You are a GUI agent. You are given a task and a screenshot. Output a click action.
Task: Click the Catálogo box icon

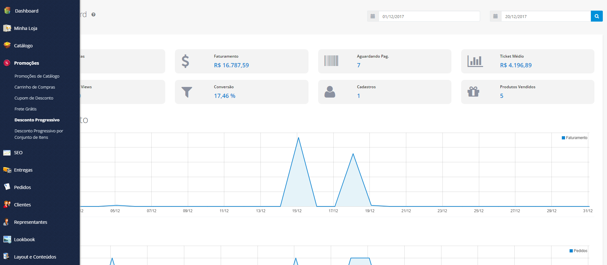[x=7, y=45]
